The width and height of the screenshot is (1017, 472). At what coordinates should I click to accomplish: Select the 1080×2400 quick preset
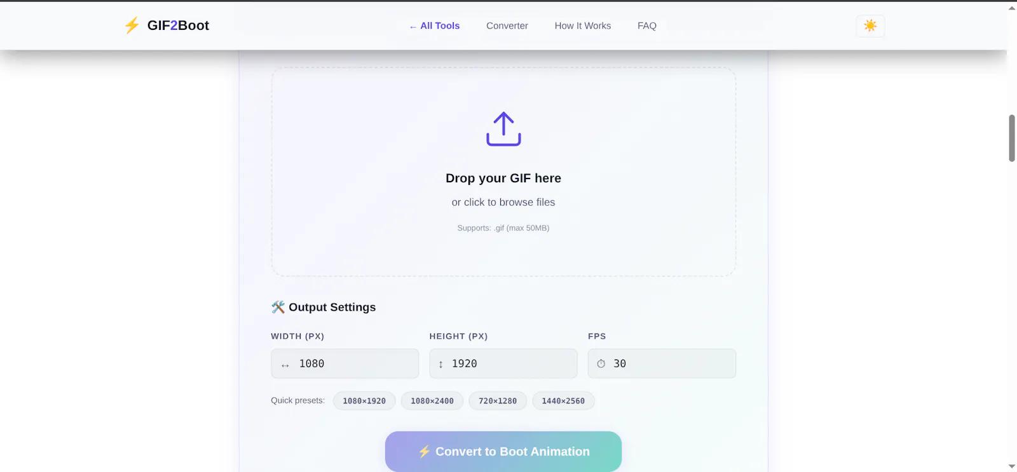tap(432, 401)
